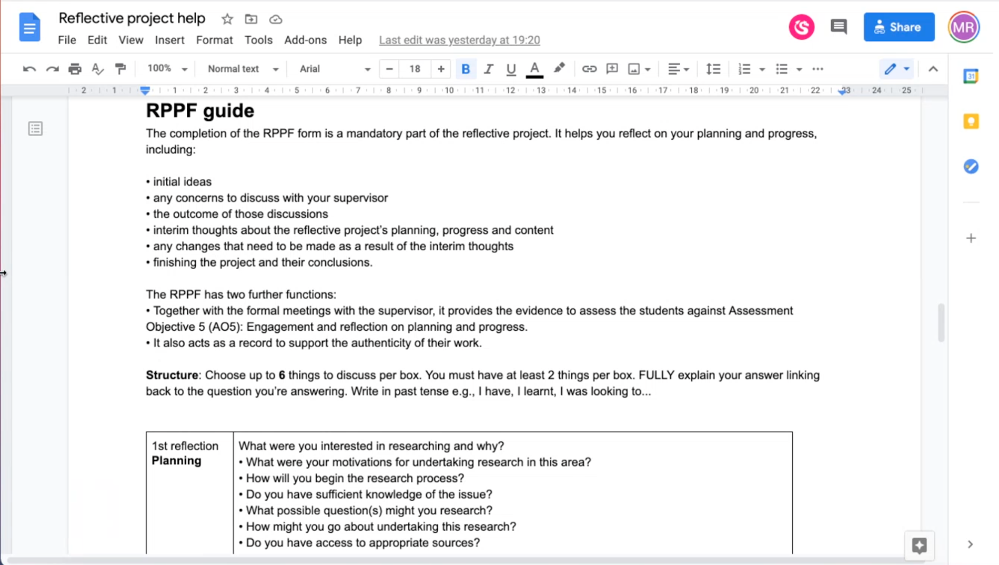Open the Arial font dropdown
Viewport: 999px width, 565px height.
click(335, 69)
